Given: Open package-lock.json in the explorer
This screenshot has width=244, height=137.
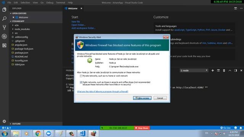Looking at the screenshot, I should [x=24, y=49].
